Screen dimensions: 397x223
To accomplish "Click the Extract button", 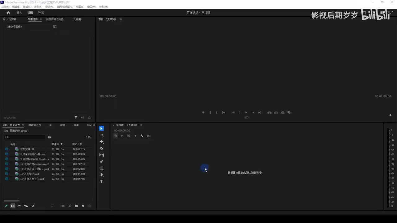I will (x=276, y=112).
